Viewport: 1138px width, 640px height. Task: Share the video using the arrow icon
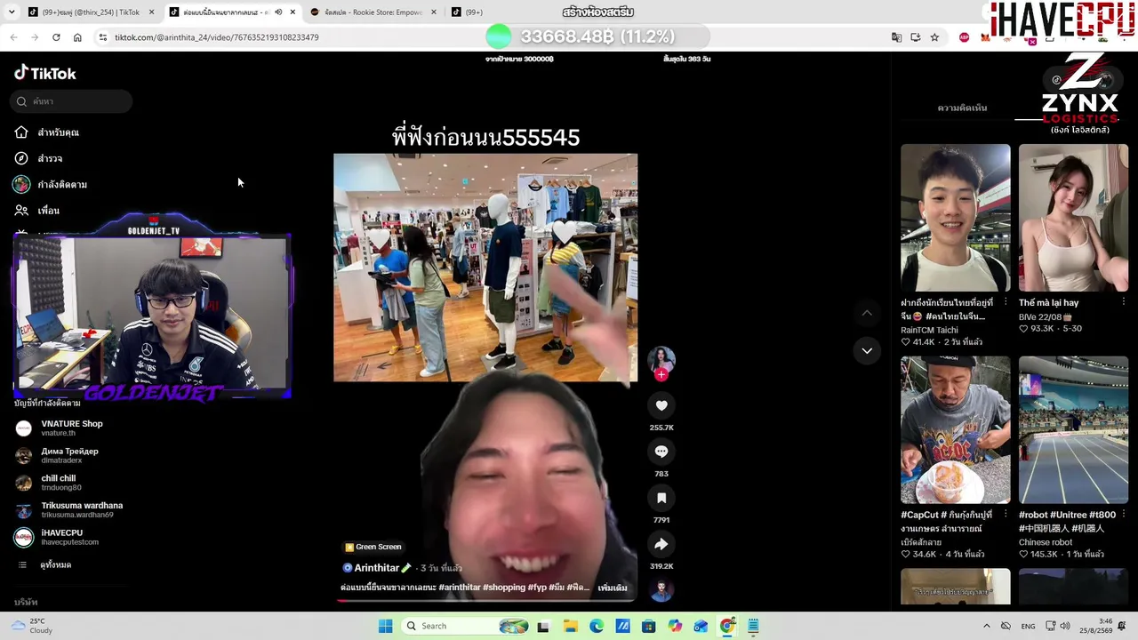[661, 544]
